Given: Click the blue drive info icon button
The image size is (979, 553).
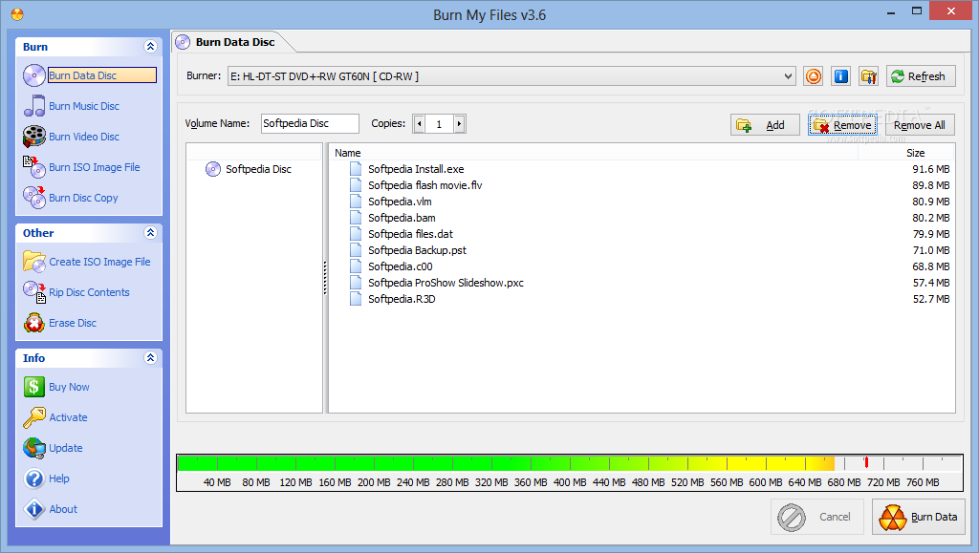Looking at the screenshot, I should 841,76.
